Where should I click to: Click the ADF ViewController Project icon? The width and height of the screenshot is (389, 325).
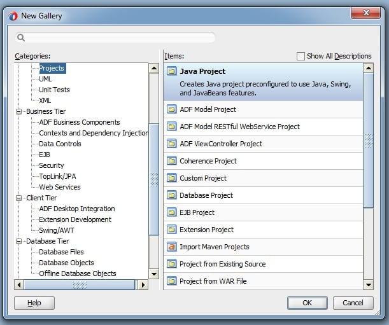tap(171, 144)
